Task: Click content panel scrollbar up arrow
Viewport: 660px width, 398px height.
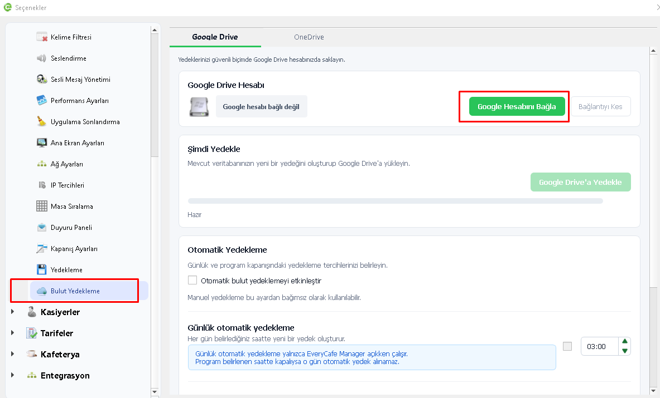Action: click(653, 51)
